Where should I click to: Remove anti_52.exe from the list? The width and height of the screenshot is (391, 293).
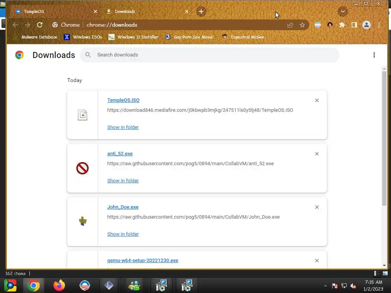[x=317, y=154]
